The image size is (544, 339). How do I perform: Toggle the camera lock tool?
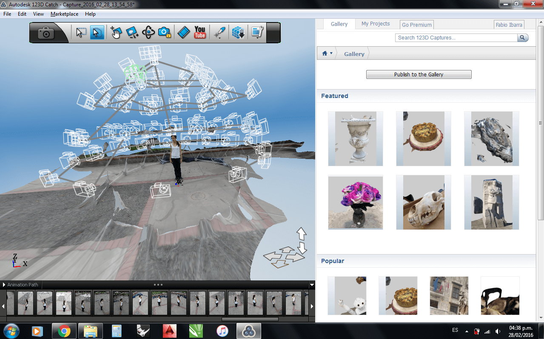coord(164,33)
